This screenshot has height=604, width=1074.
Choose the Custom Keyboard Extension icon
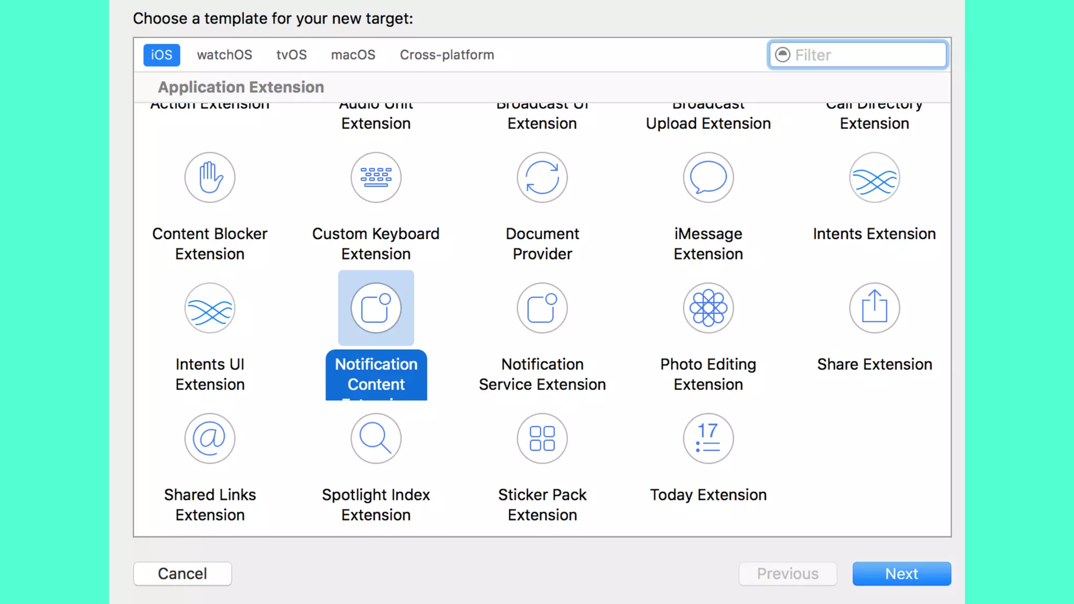pyautogui.click(x=375, y=178)
